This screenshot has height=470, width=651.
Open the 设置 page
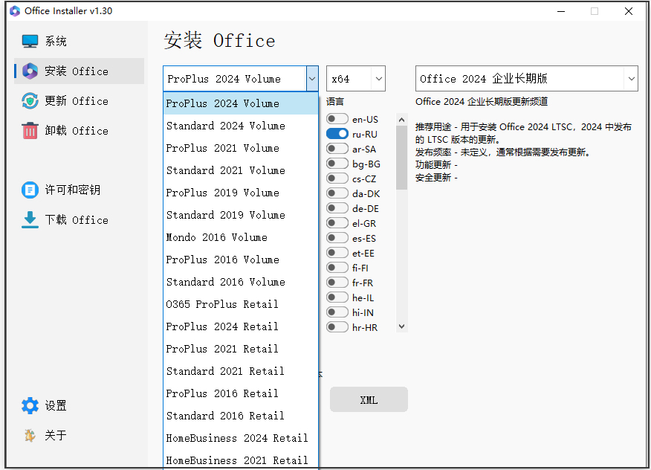(79, 405)
